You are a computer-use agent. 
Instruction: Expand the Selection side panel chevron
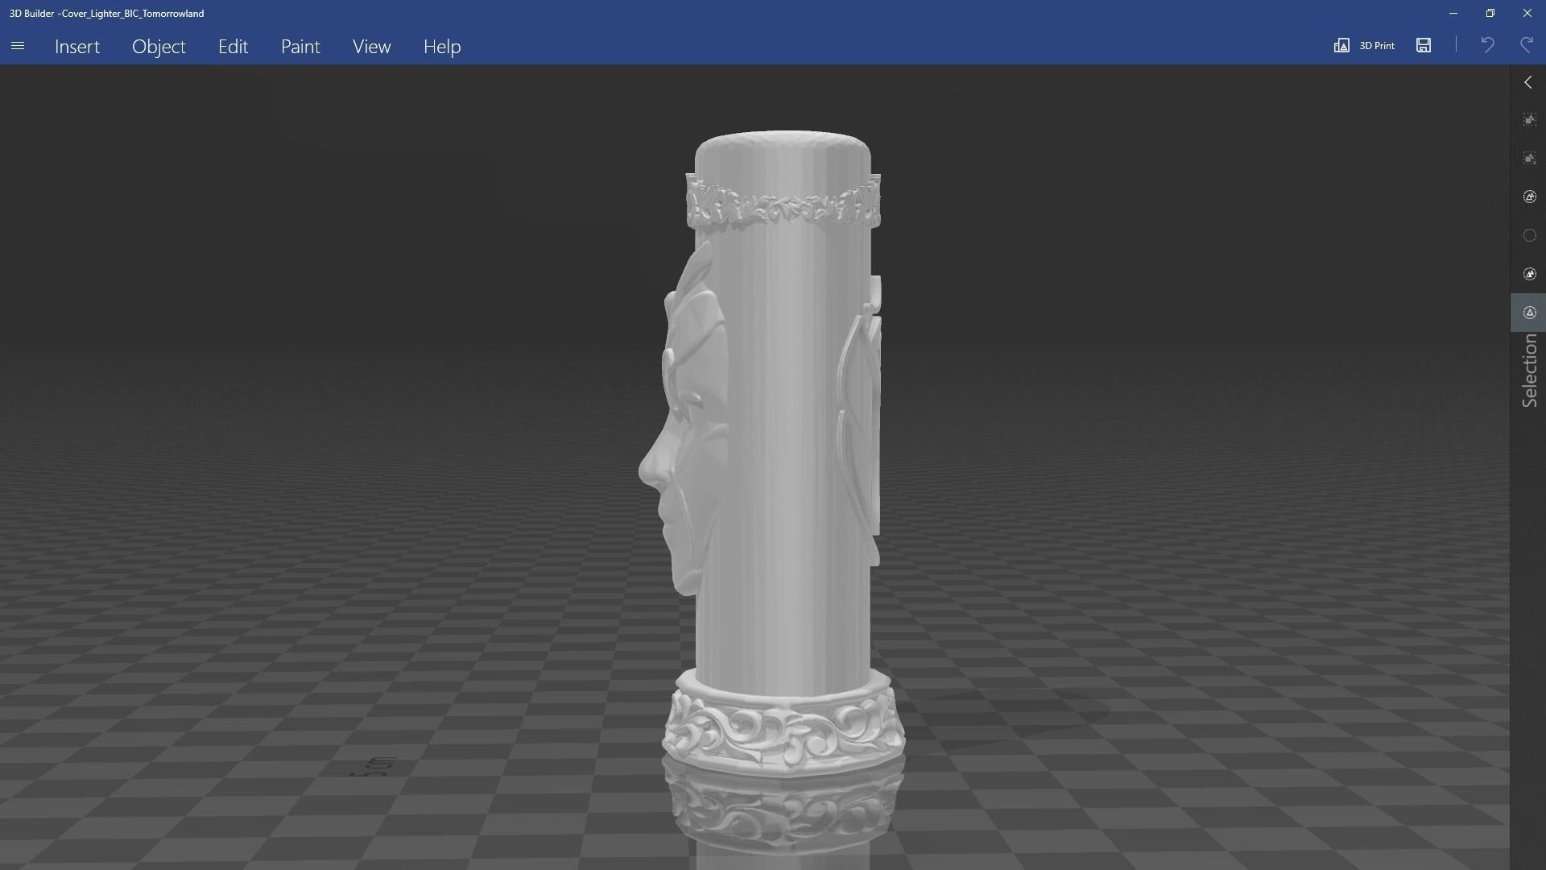1528,82
